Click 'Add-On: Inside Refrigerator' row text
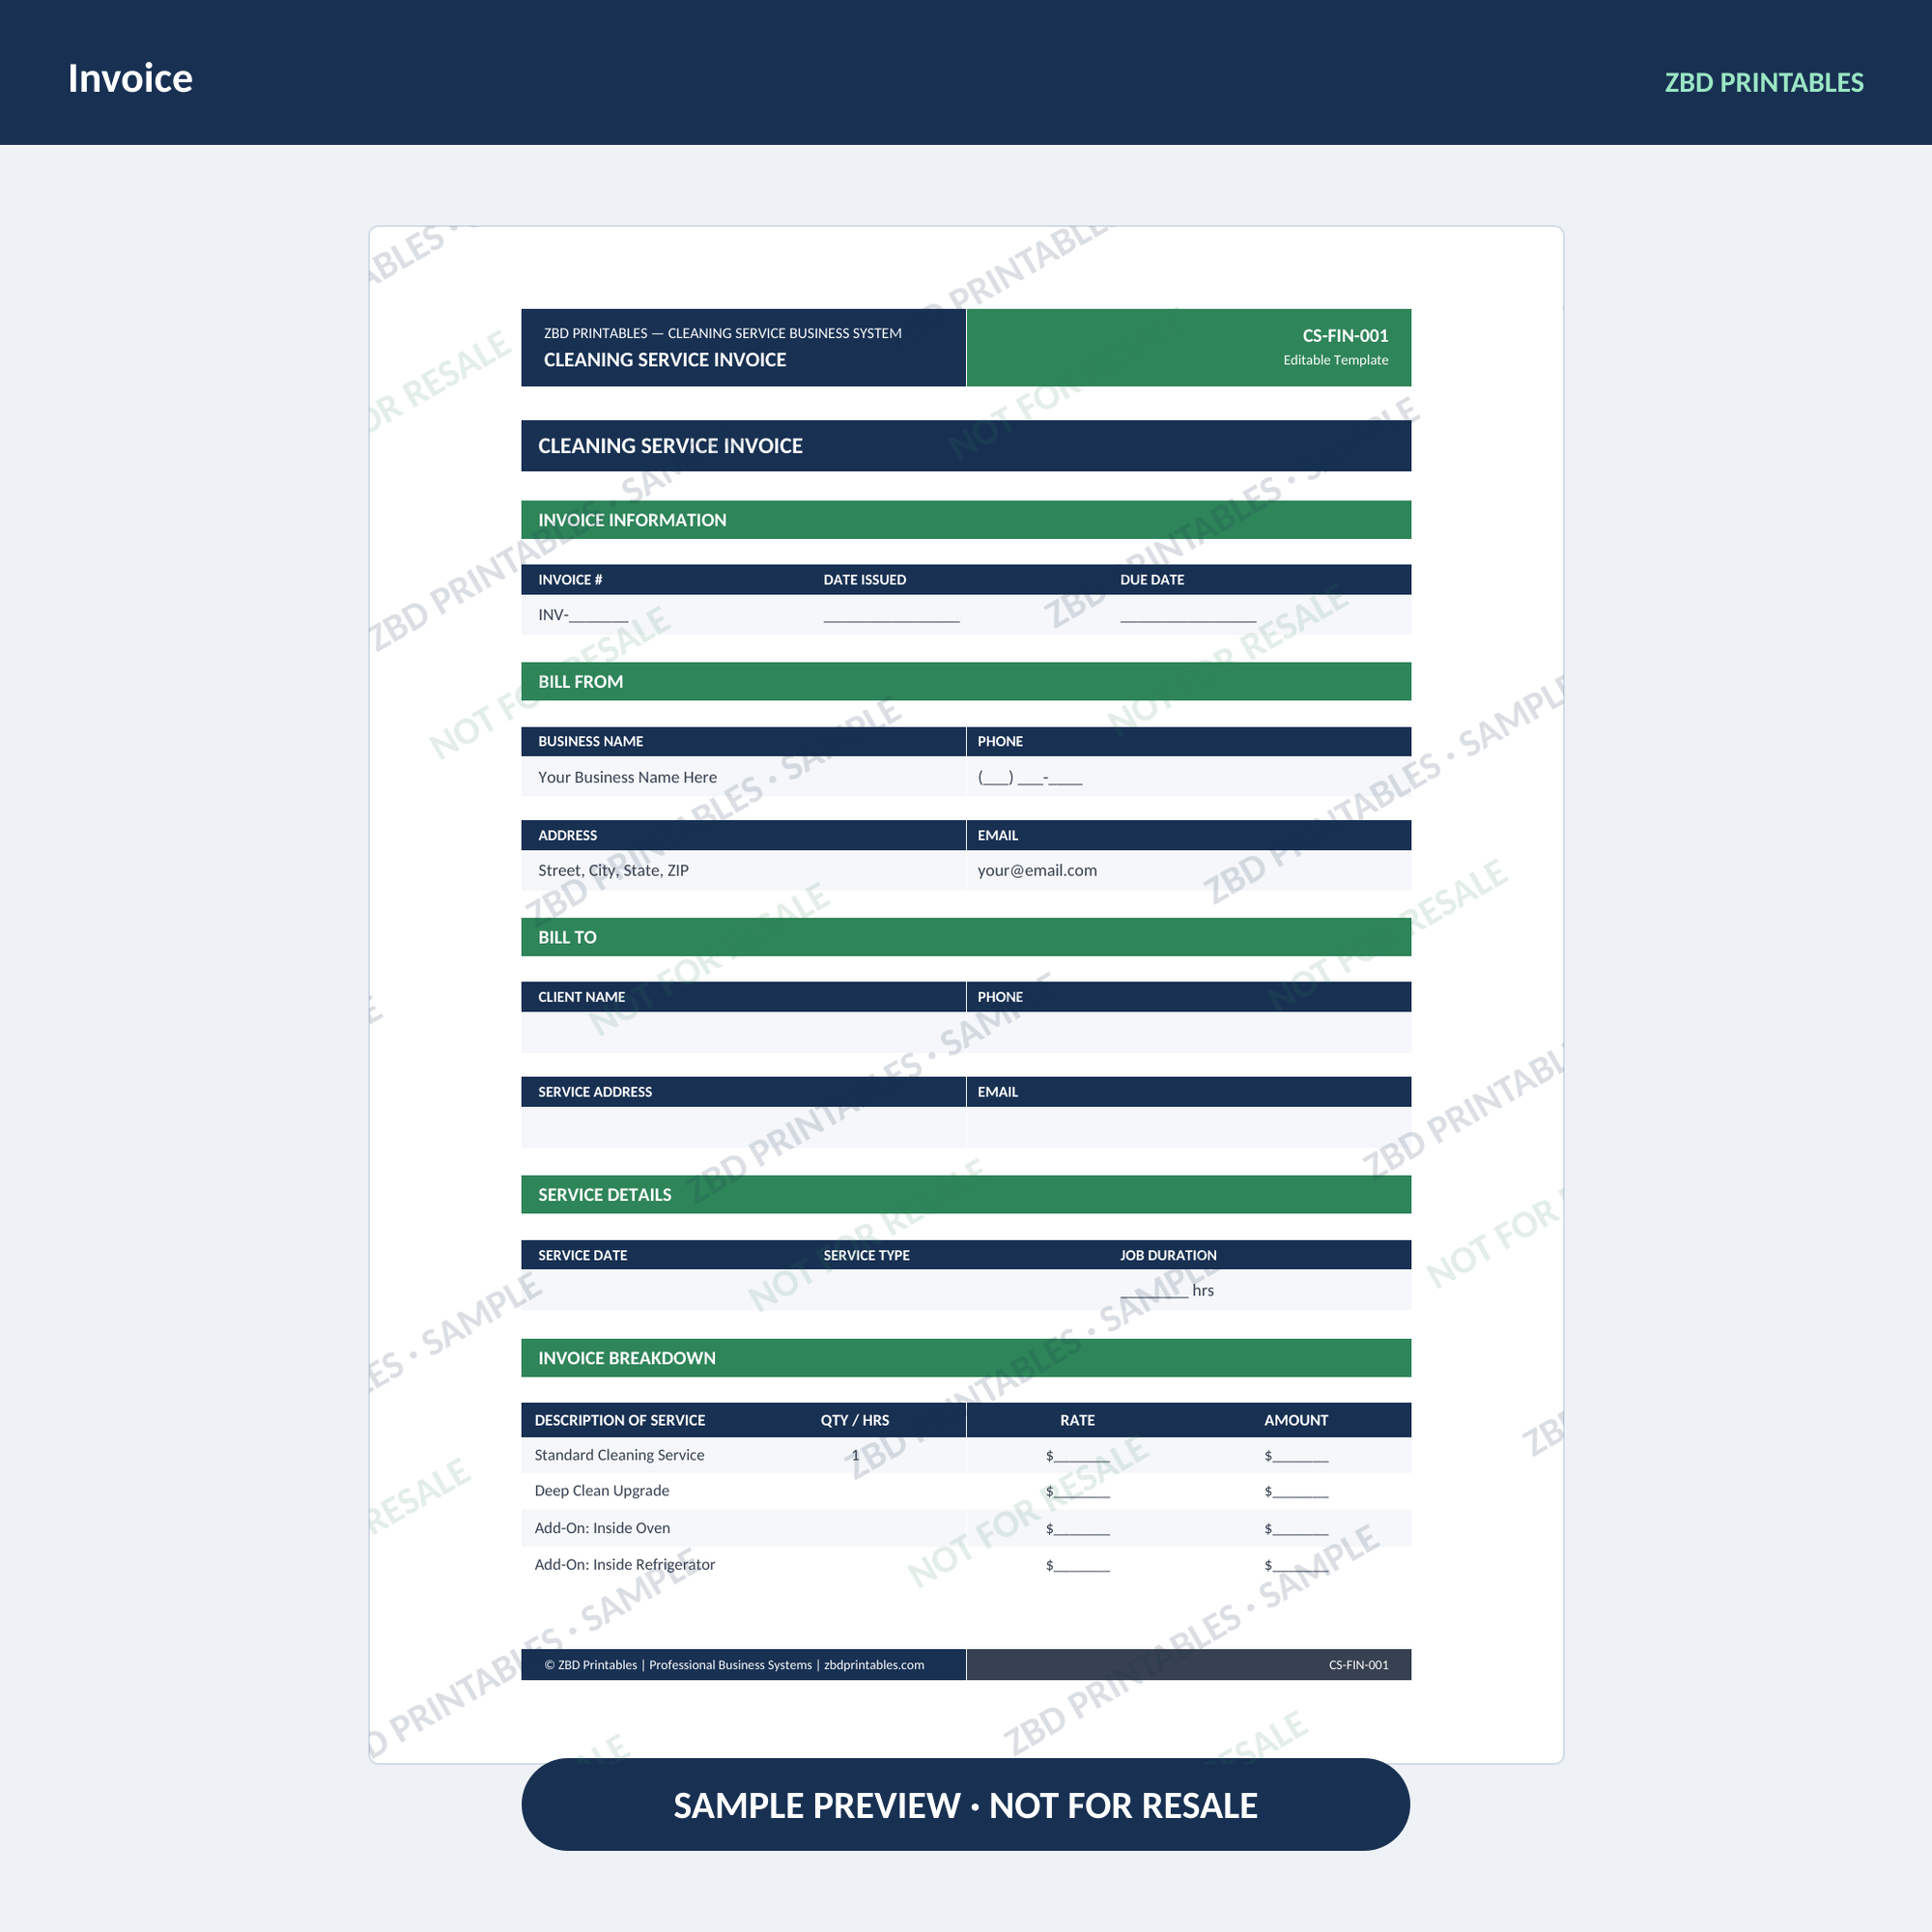1932x1932 pixels. [624, 1565]
